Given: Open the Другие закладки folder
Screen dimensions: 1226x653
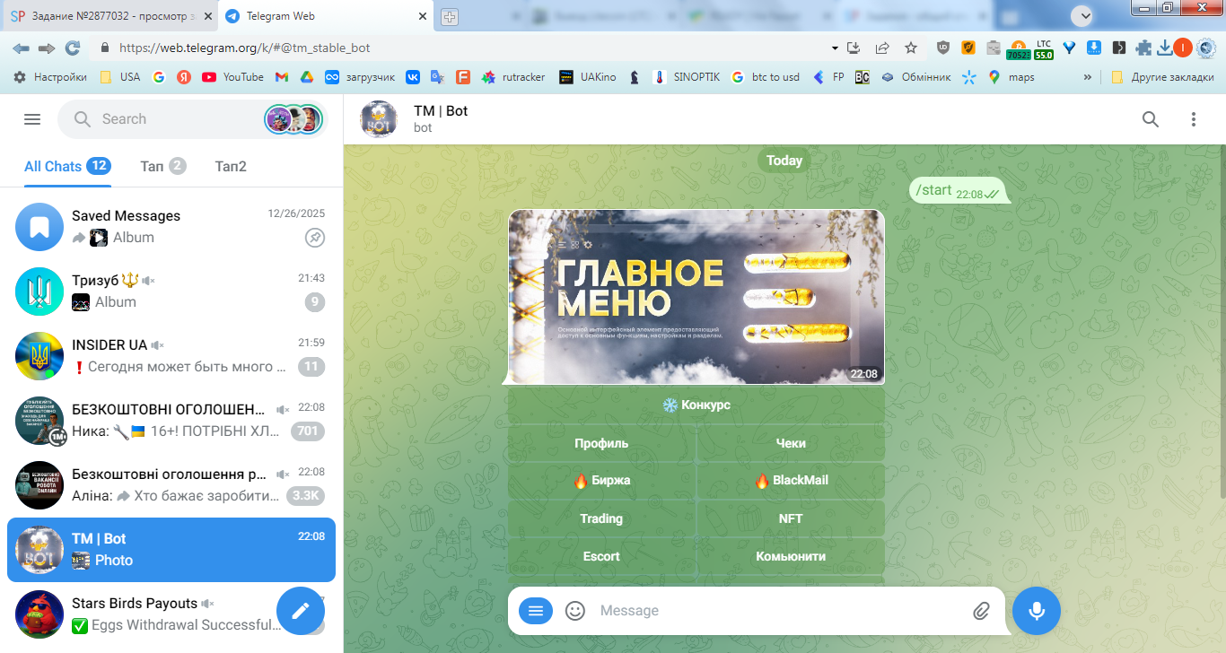Looking at the screenshot, I should coord(1161,77).
